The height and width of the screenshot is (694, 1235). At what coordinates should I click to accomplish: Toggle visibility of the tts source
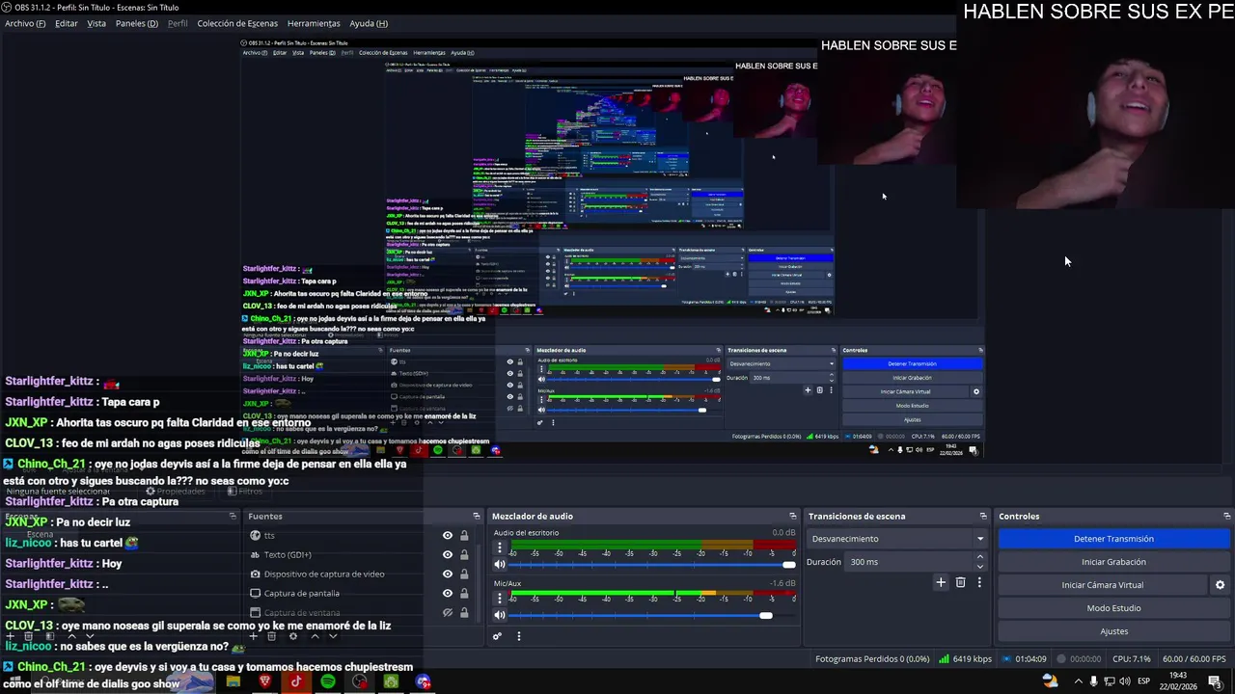[448, 536]
